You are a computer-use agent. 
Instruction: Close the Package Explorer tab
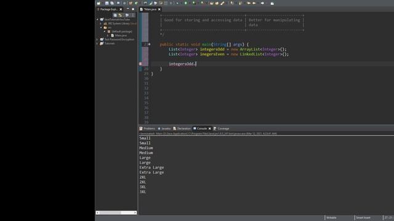click(121, 9)
